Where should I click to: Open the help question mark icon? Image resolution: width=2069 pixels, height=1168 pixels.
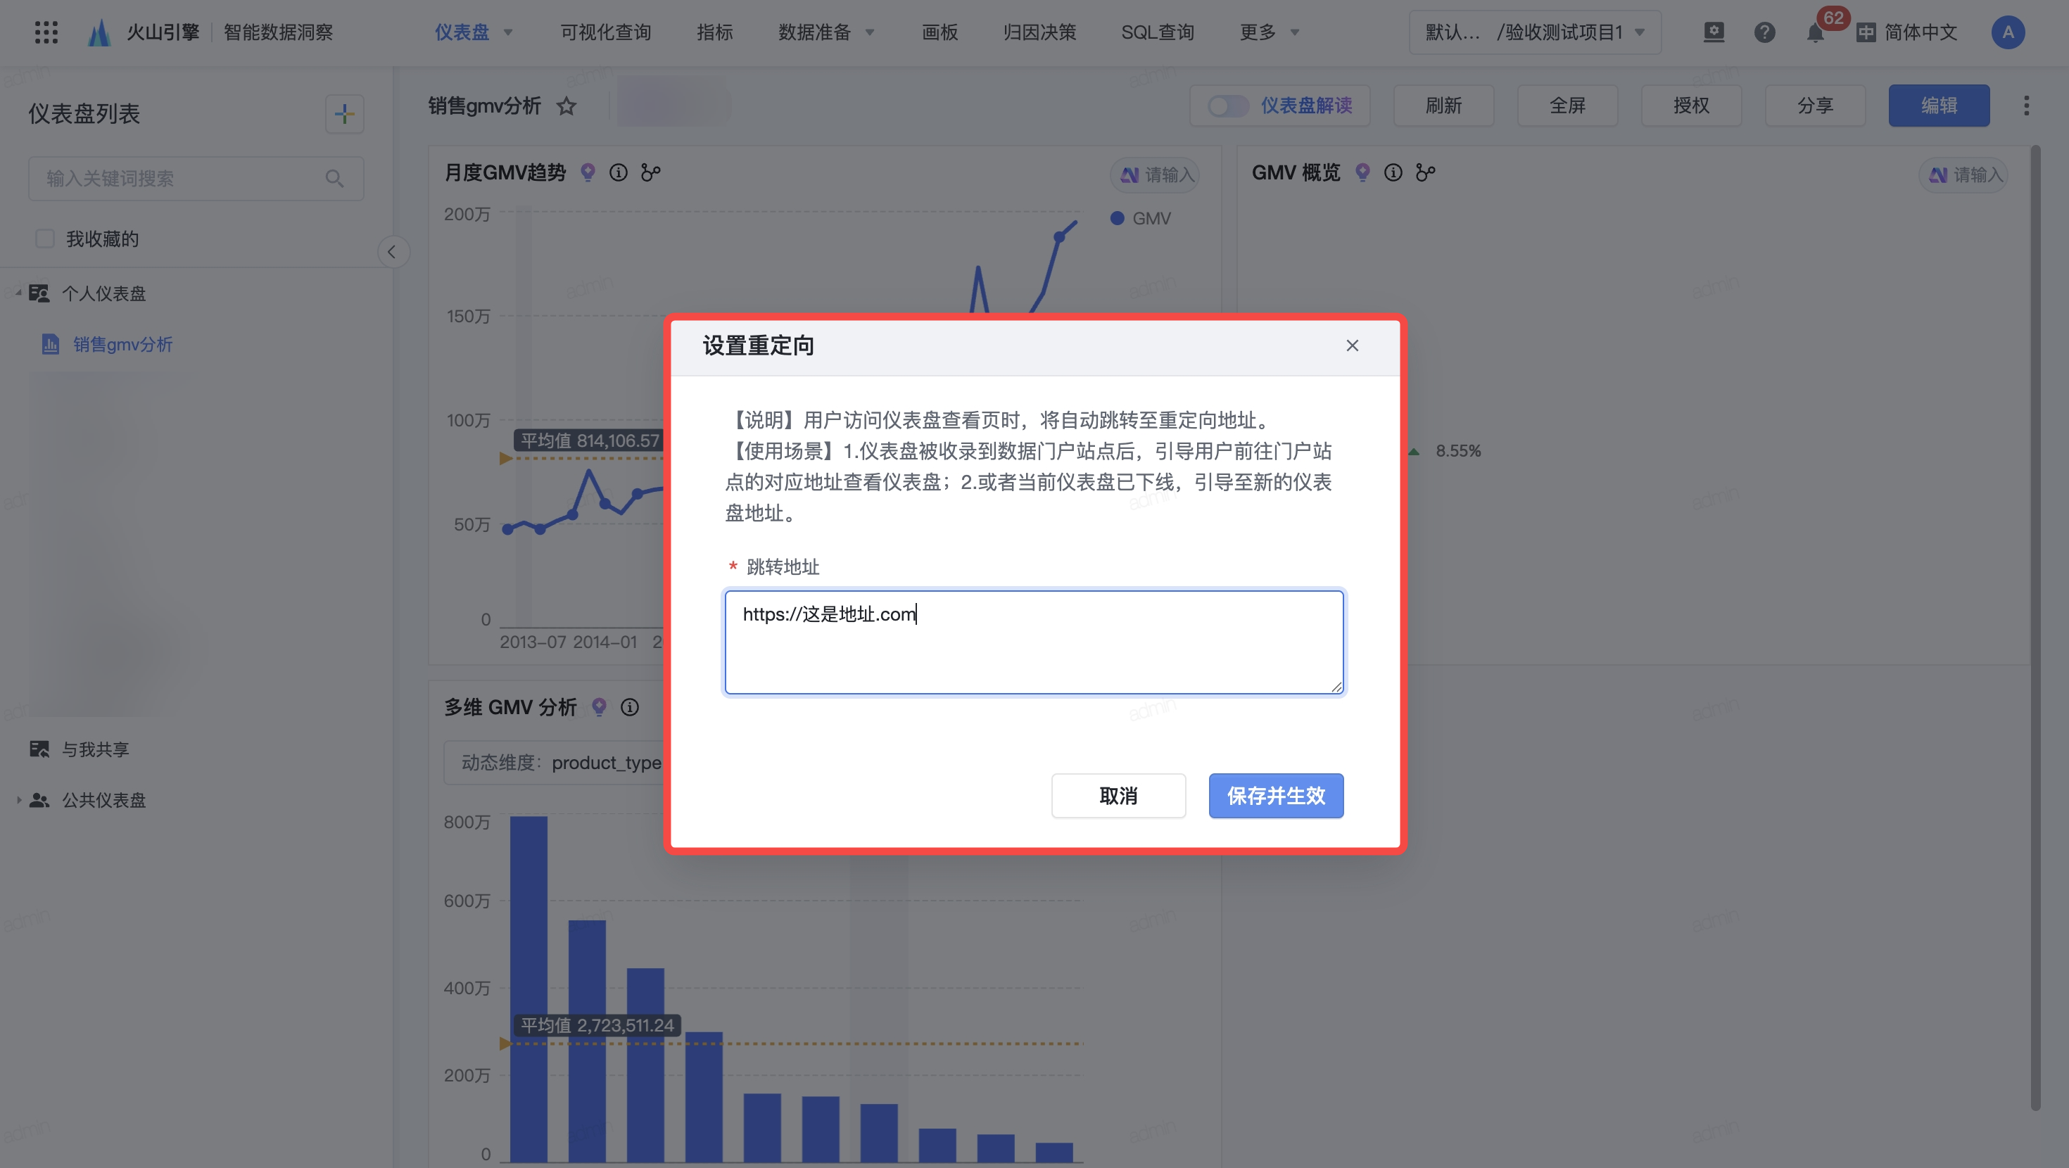pyautogui.click(x=1764, y=32)
